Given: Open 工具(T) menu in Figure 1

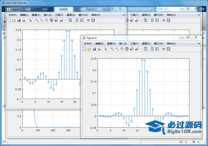Looking at the screenshot, I should pos(59,15).
